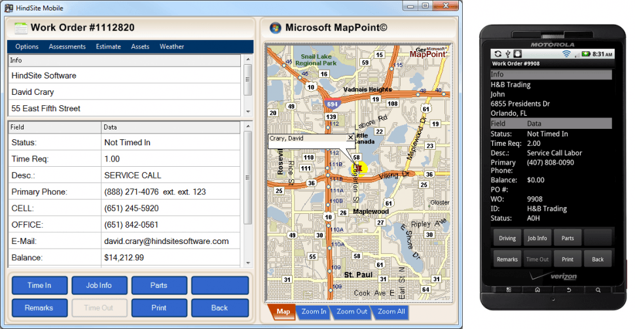Click primary phone (888) 271-4076 cell
This screenshot has width=635, height=329.
coord(170,192)
